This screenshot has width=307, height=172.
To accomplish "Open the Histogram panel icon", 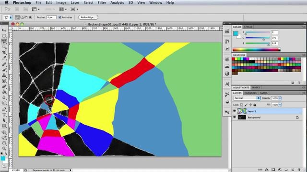I will [227, 66].
